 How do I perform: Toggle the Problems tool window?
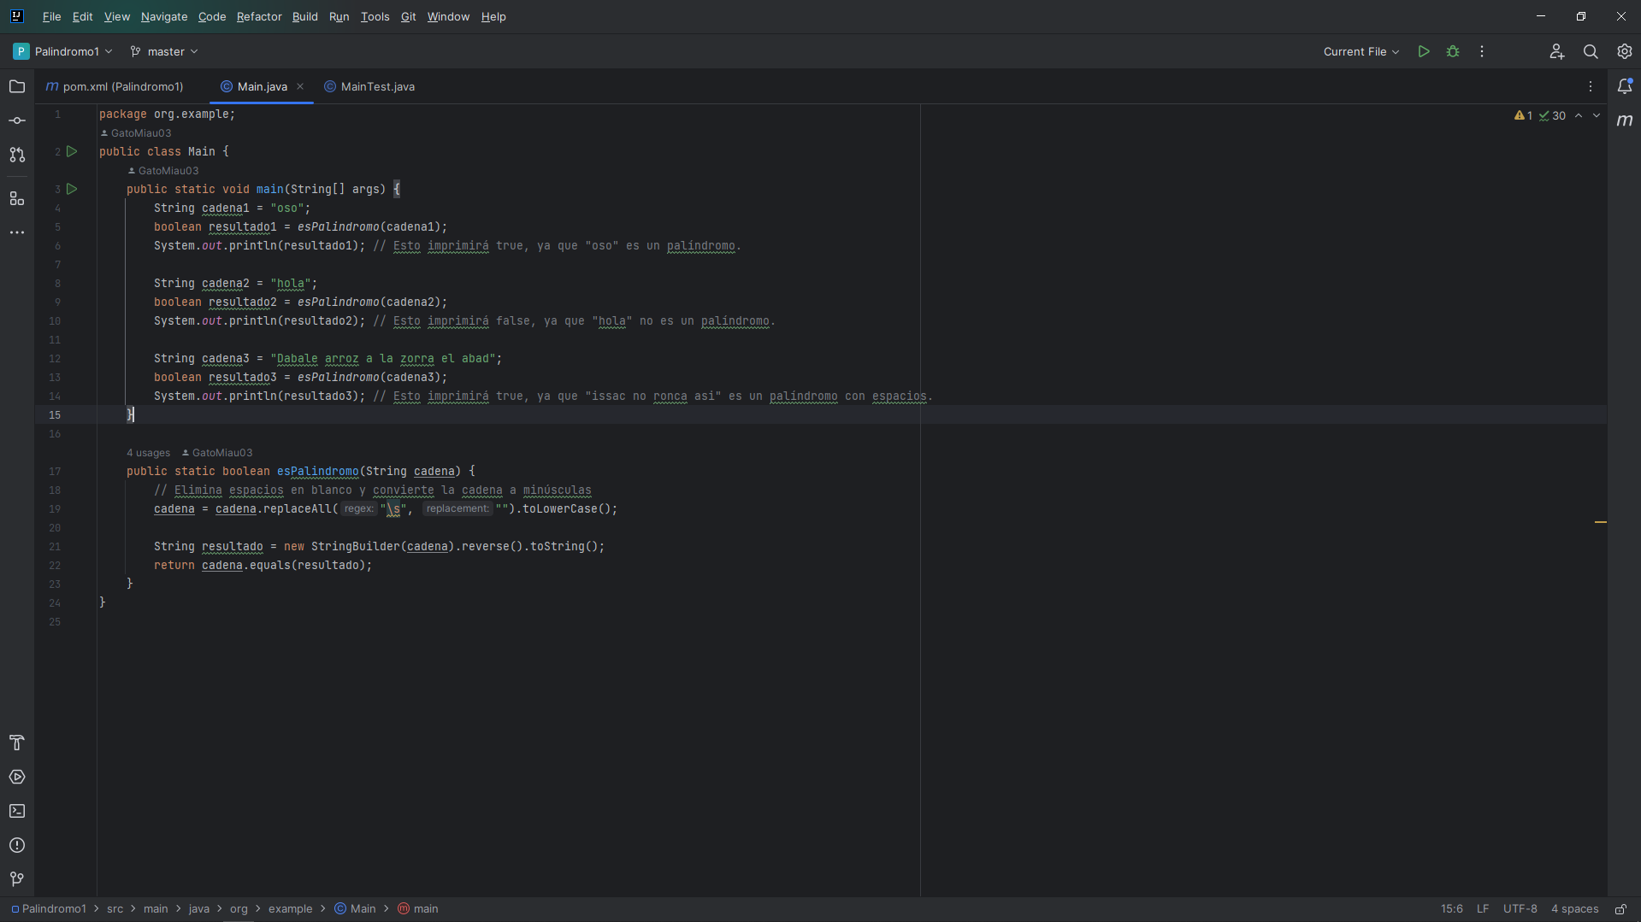(17, 845)
